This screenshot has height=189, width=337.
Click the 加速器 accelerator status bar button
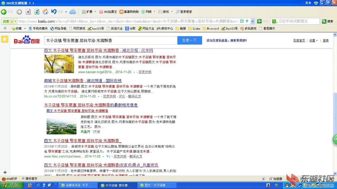pyautogui.click(x=275, y=179)
